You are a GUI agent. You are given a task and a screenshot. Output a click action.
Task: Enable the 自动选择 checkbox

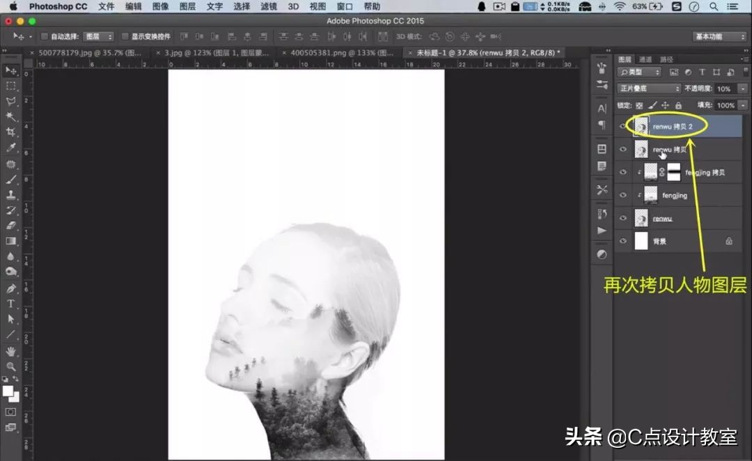pyautogui.click(x=45, y=36)
